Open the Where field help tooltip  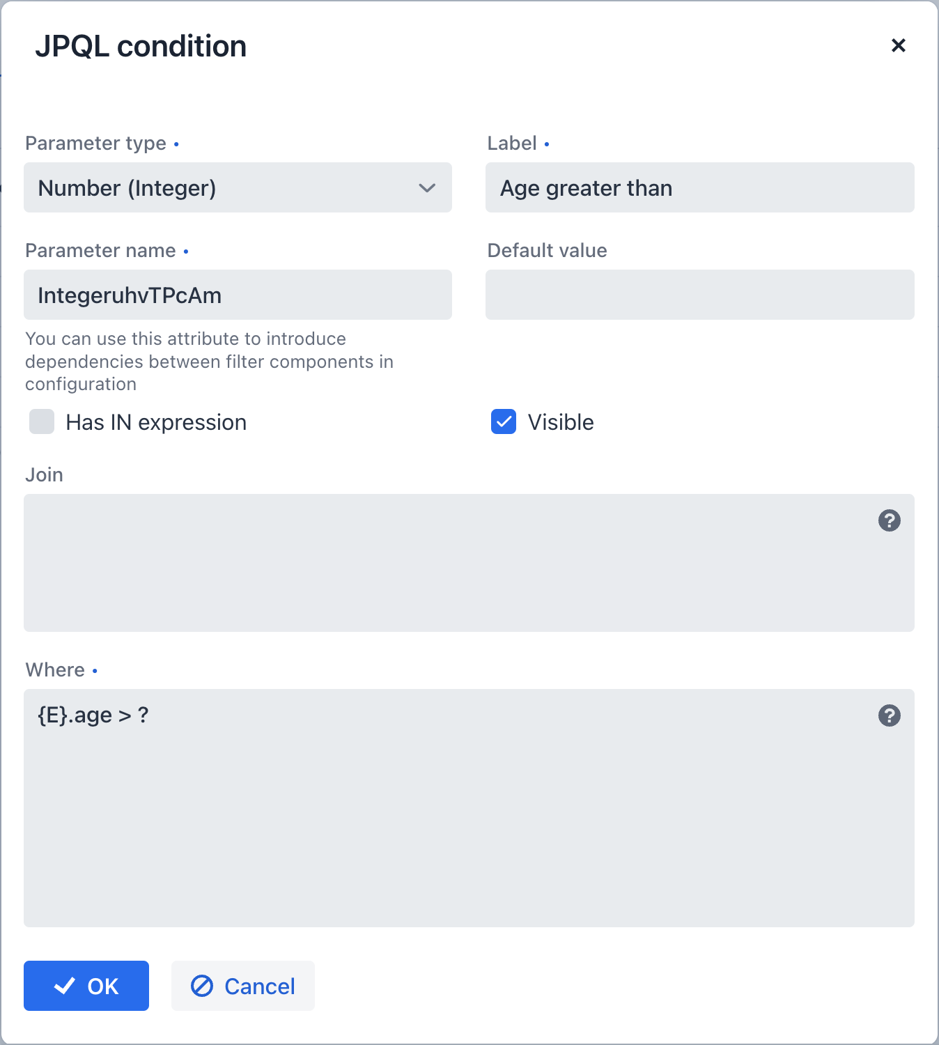coord(889,715)
